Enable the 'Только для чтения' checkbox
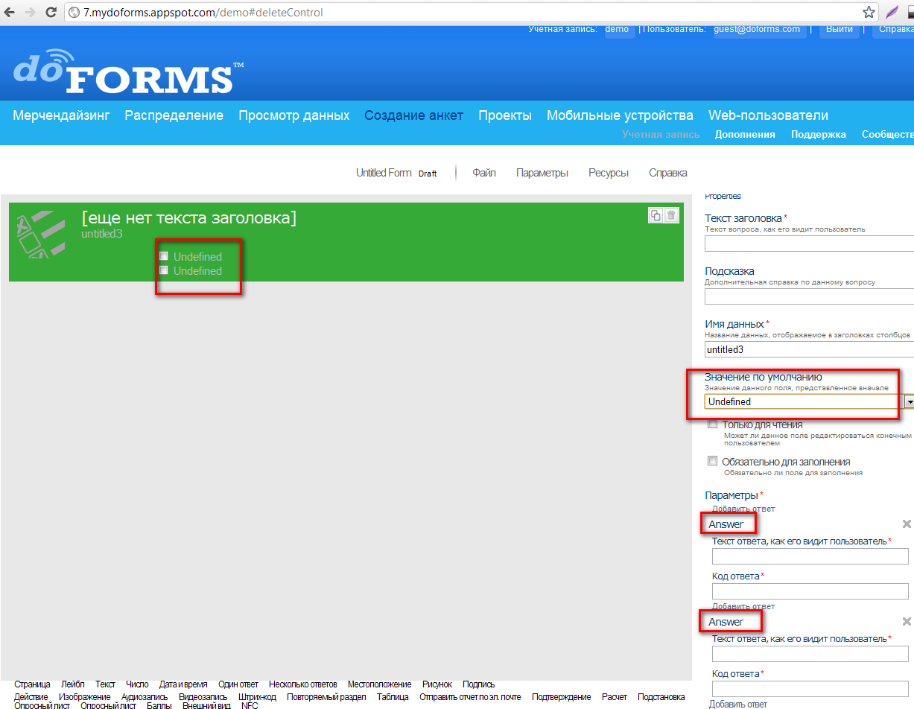Screen dimensions: 914x709 click(712, 424)
